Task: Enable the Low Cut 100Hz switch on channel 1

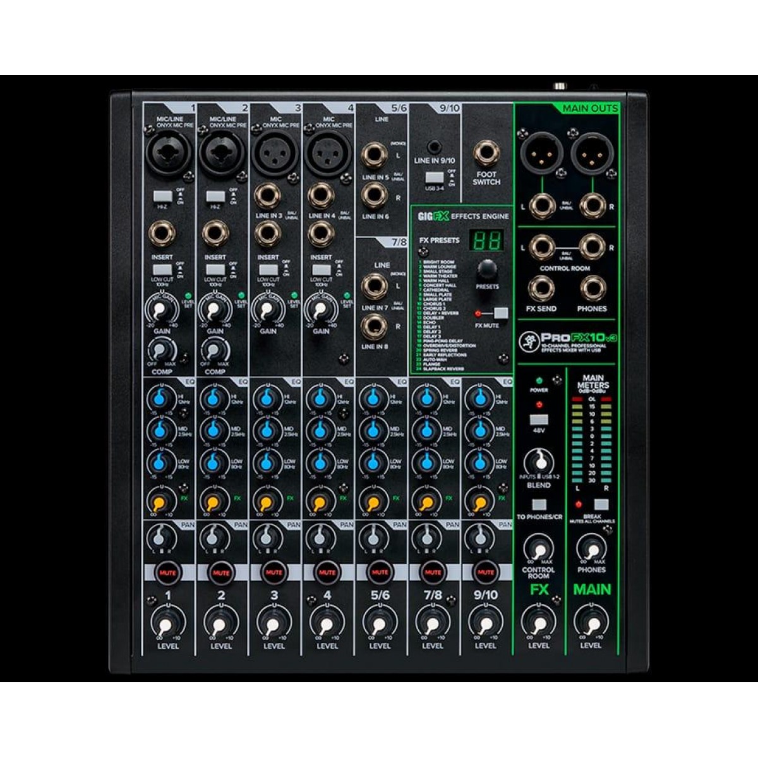Action: (x=162, y=270)
